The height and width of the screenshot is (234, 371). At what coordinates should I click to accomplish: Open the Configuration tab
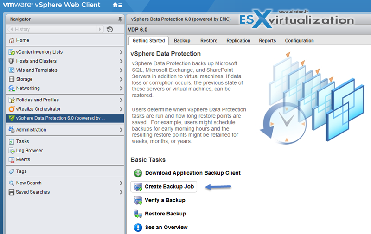coord(299,41)
